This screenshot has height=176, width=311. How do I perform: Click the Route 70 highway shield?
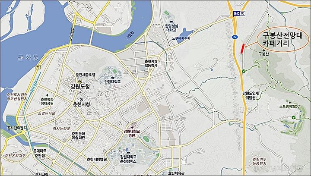tap(38, 67)
